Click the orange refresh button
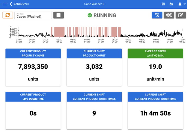Viewport: 187px width, 140px height. 8,15
